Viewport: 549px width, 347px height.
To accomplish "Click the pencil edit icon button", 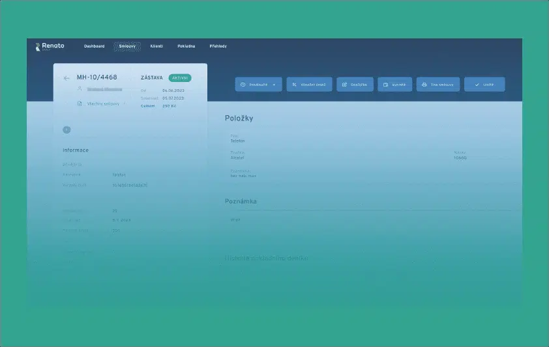I will 344,85.
